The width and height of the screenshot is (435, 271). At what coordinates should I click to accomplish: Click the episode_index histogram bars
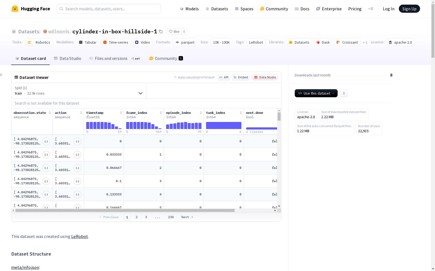[184, 125]
